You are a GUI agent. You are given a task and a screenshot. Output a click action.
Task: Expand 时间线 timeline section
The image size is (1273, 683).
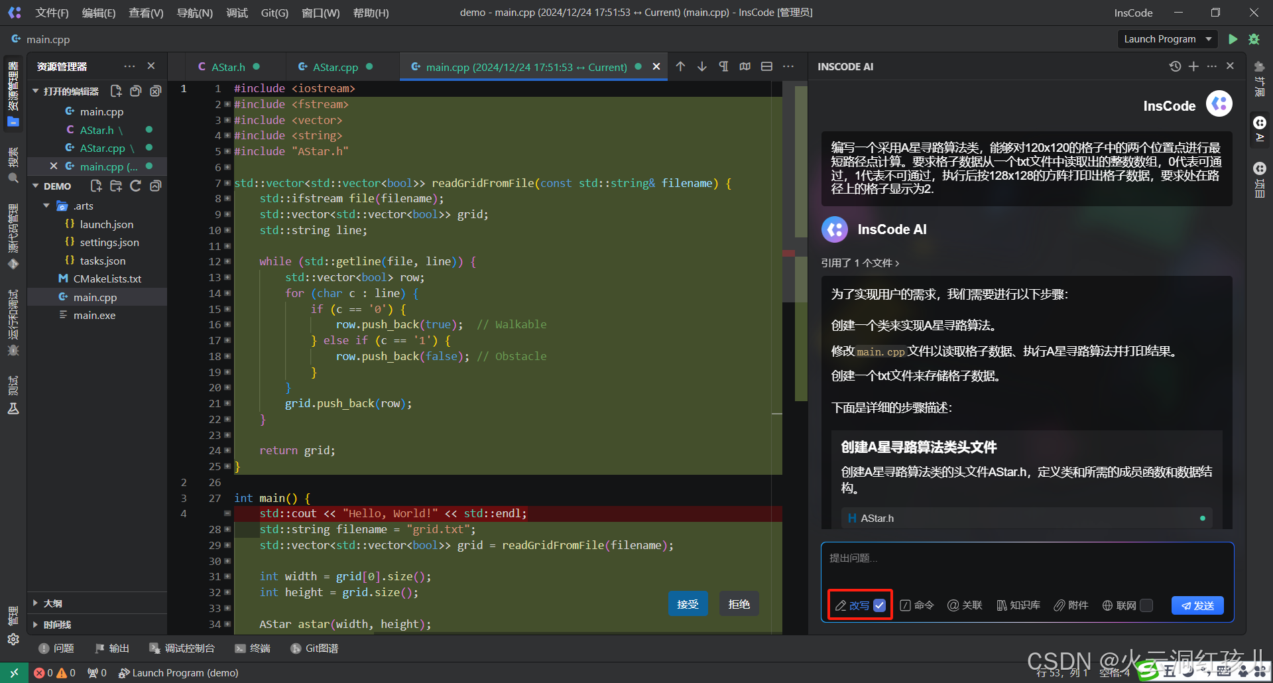point(35,625)
